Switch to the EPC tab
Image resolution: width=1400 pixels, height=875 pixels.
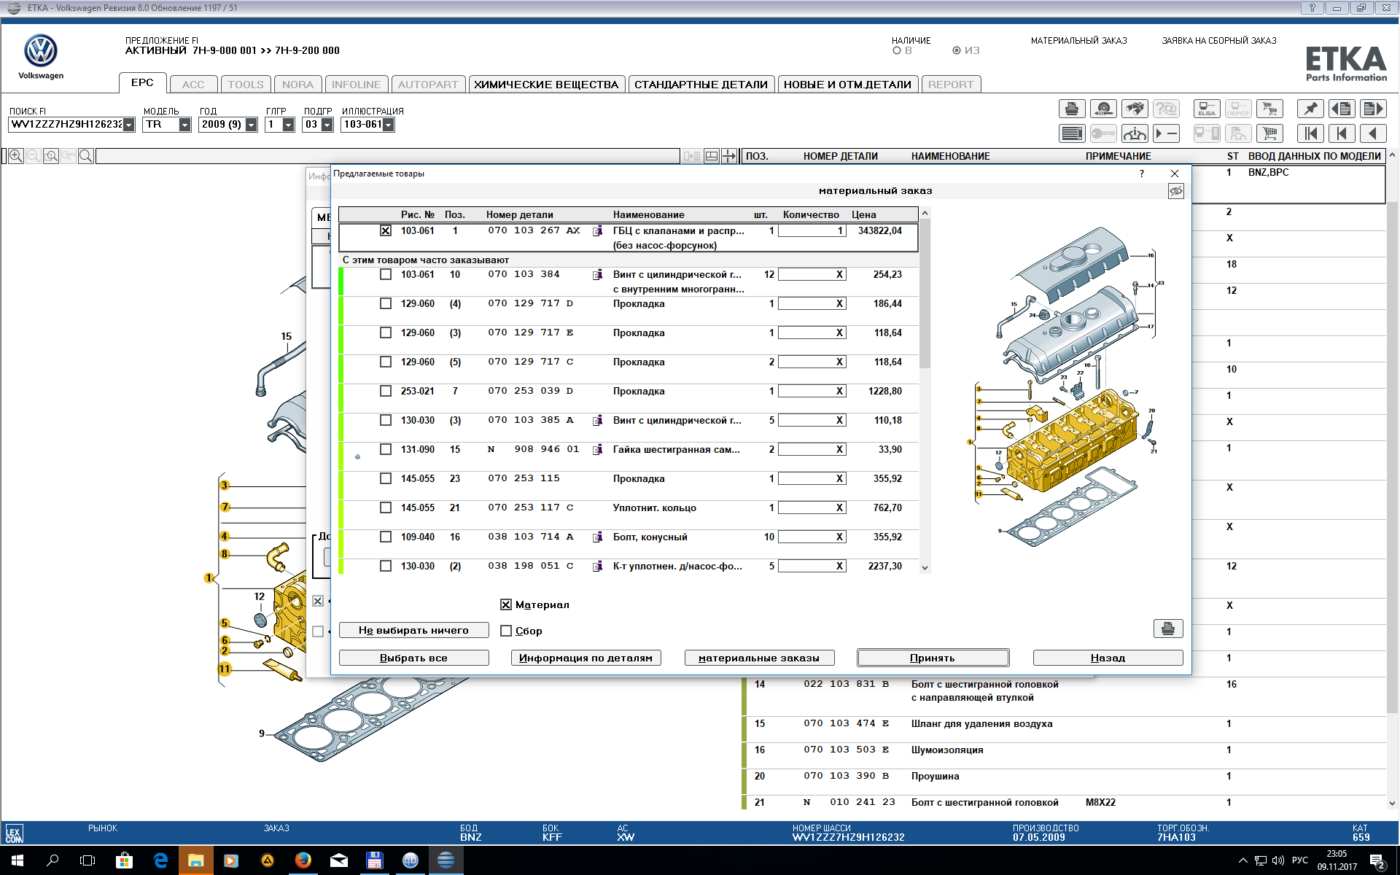click(x=142, y=82)
